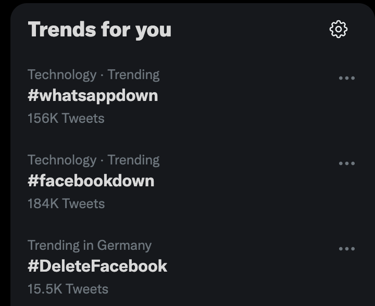Click the Trending in Germany label

[x=90, y=246]
